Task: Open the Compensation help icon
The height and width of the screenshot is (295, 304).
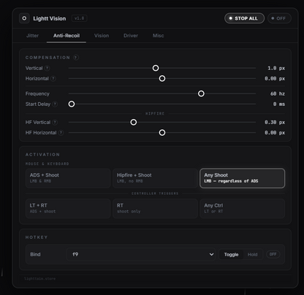Action: click(76, 58)
